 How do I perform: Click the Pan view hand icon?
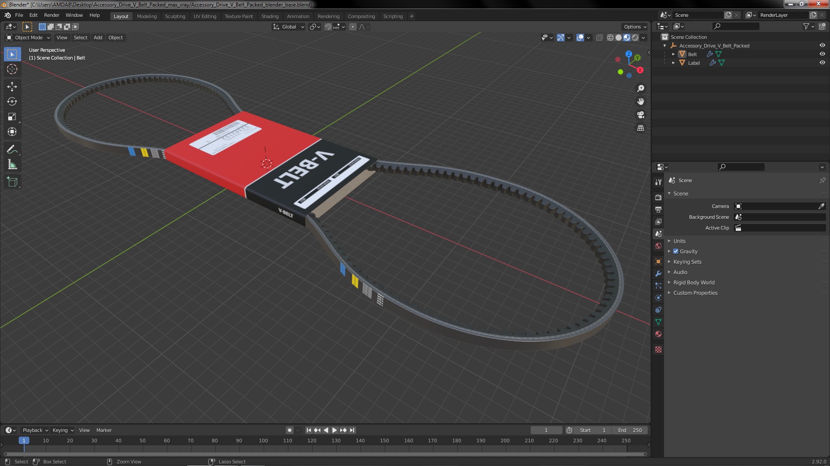click(x=641, y=101)
